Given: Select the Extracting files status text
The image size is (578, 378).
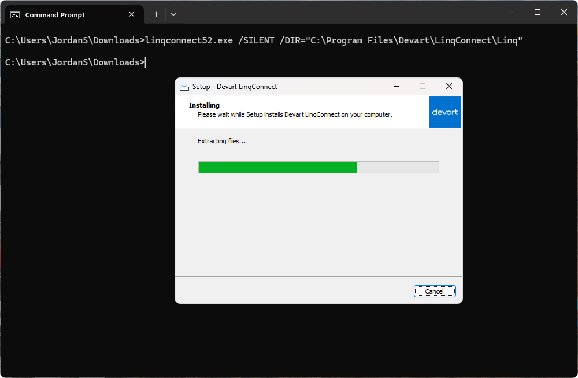Looking at the screenshot, I should 221,140.
